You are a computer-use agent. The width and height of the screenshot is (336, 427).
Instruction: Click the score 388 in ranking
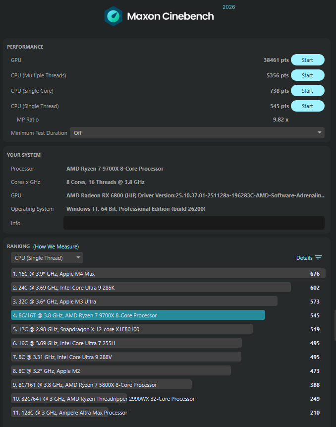click(x=315, y=385)
